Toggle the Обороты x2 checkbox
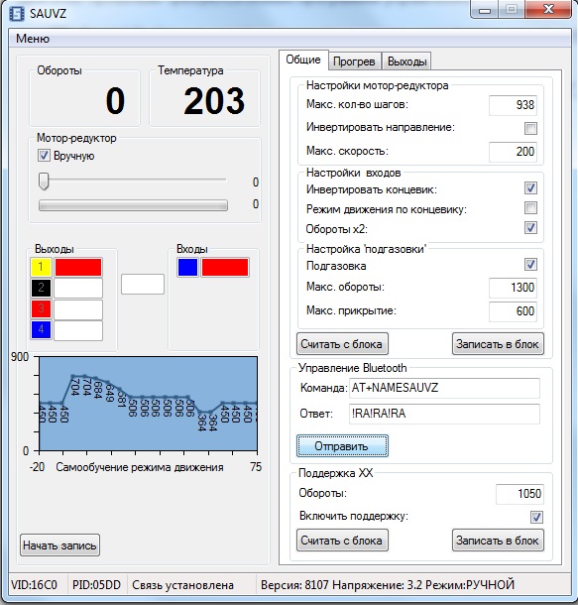Screen dimensions: 578x605 530,228
